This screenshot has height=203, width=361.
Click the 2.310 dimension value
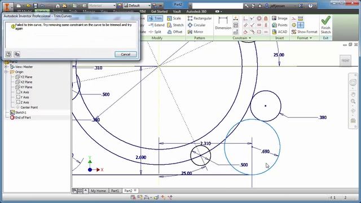[205, 143]
